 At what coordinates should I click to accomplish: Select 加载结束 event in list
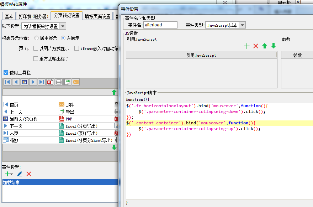point(60,182)
